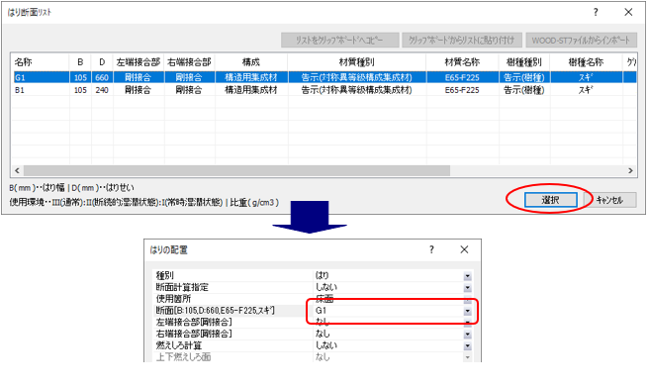Open the 使用箇所 dropdown

[x=467, y=299]
